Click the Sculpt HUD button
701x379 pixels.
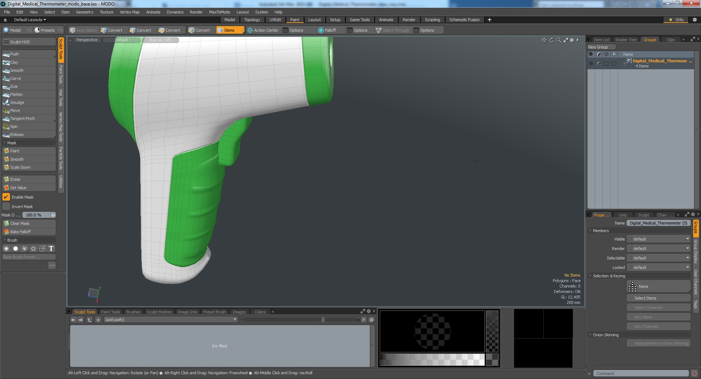(29, 42)
